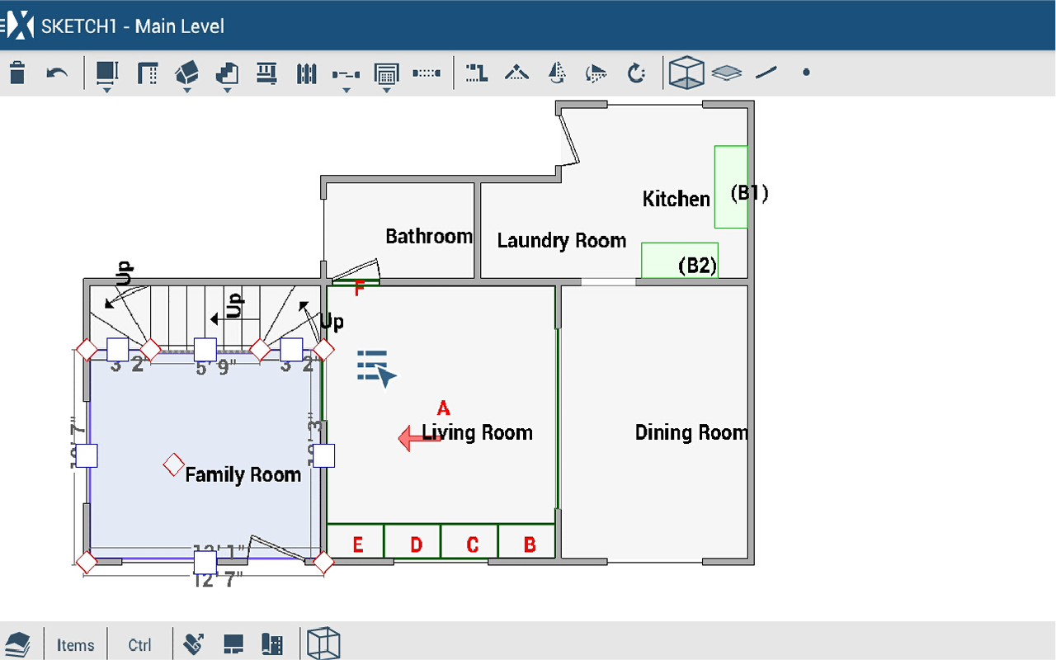Grab the center diamond handle of Family Room
1056x660 pixels.
point(173,464)
